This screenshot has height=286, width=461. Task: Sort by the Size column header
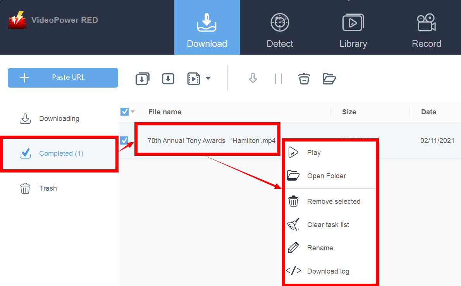point(349,112)
